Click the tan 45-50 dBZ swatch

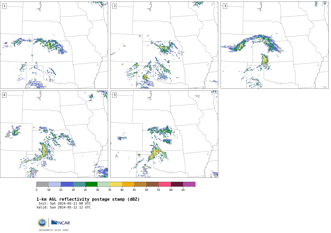[x=140, y=184]
